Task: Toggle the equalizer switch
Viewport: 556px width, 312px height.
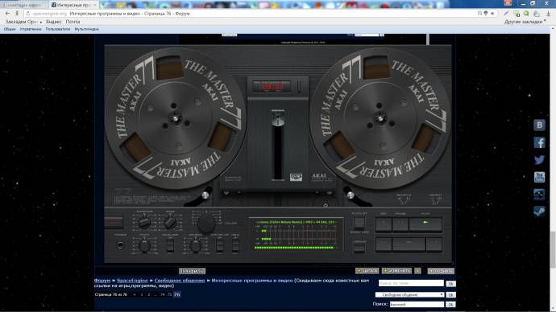Action: click(170, 245)
